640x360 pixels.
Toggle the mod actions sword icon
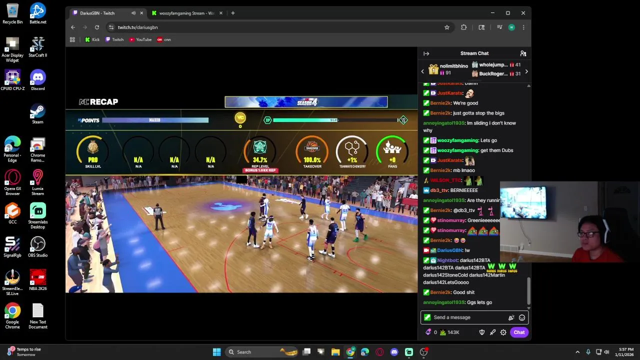point(492,332)
